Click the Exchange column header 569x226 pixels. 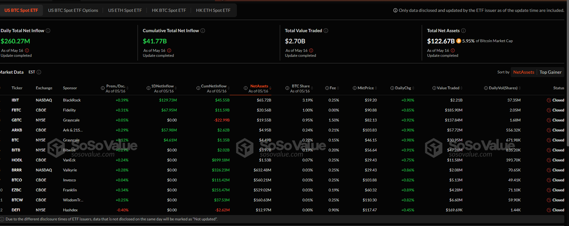tap(44, 88)
